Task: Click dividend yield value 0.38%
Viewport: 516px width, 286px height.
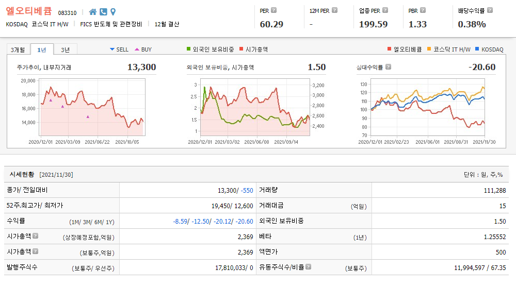Action: pyautogui.click(x=472, y=24)
